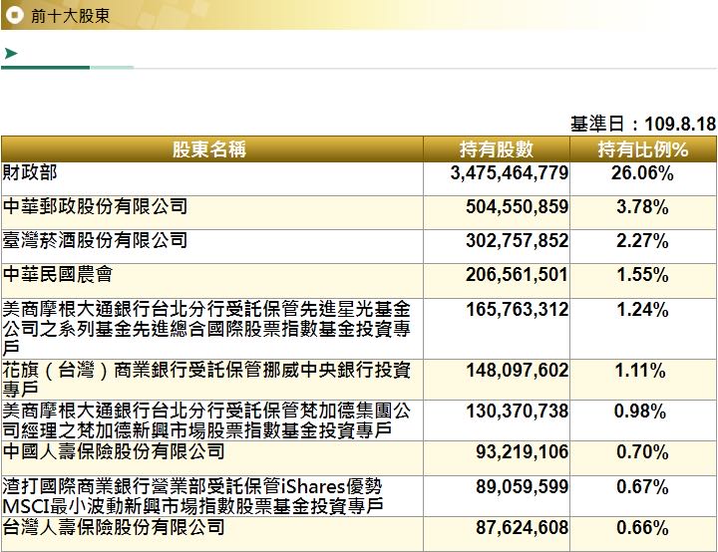Click share count 504,550,859

(517, 207)
